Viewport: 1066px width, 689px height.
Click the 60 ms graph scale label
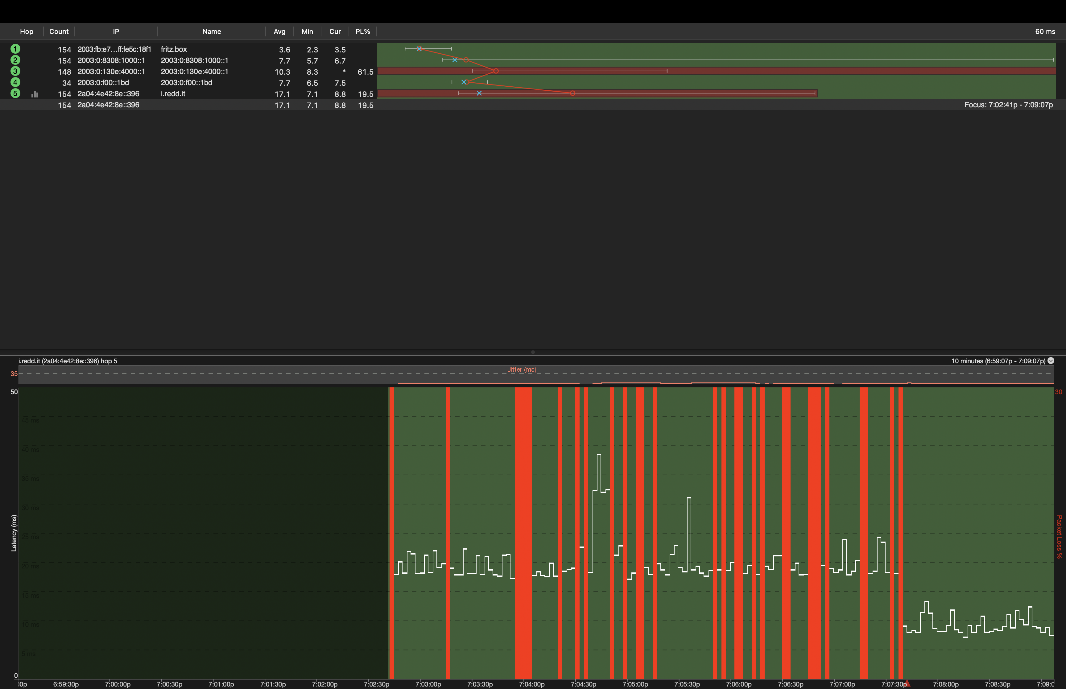(1044, 31)
